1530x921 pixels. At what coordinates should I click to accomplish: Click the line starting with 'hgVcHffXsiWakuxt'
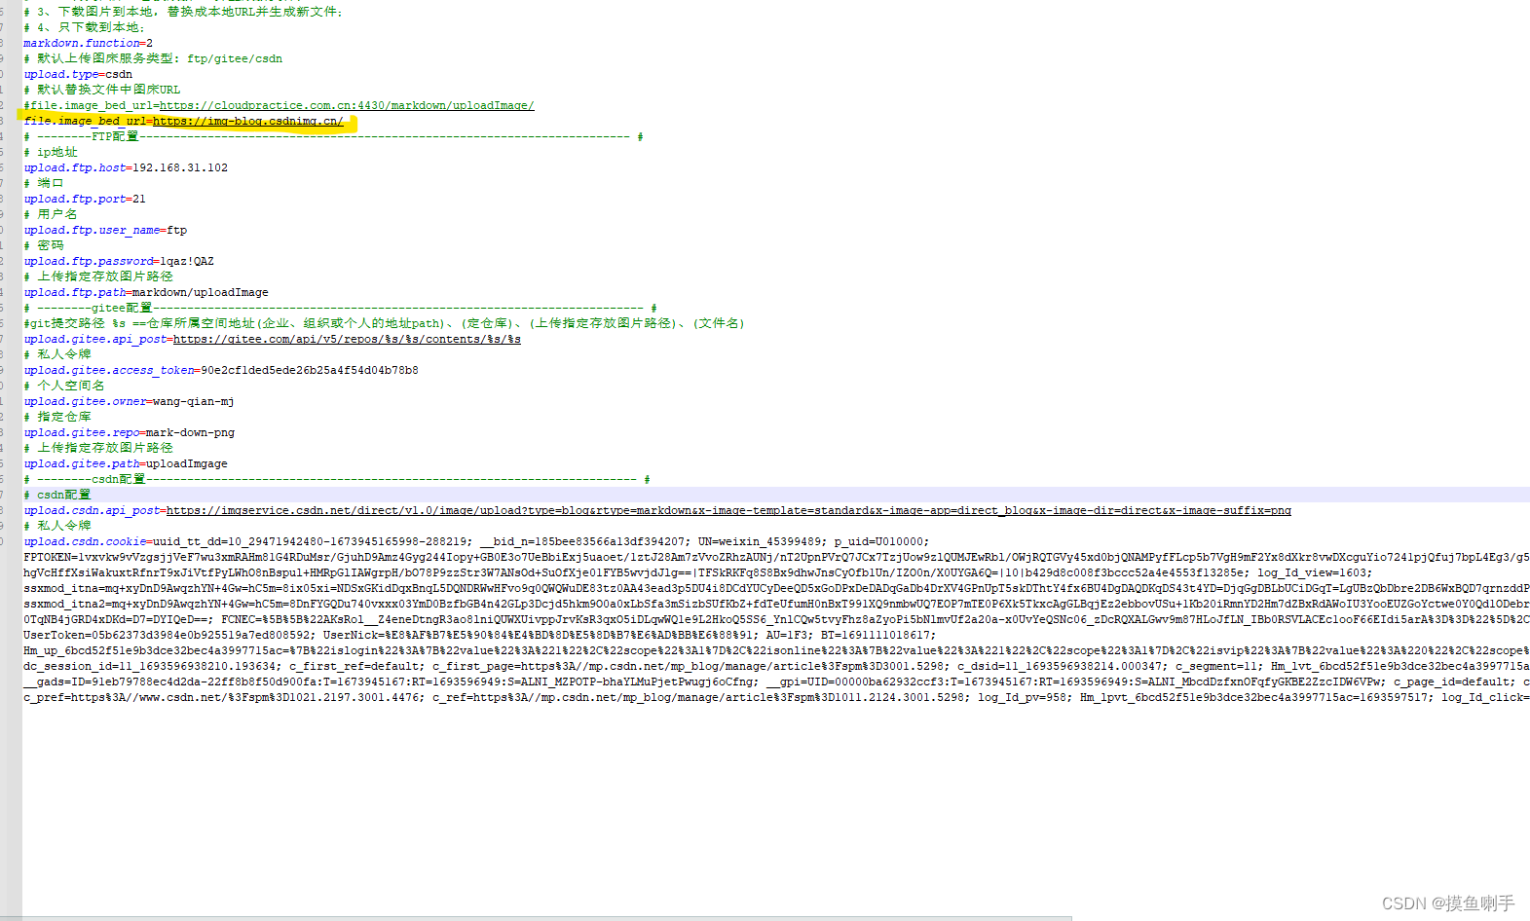[x=698, y=572]
